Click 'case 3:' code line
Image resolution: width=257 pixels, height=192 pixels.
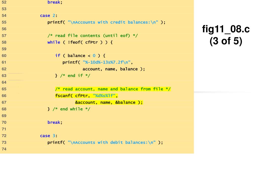(x=49, y=136)
